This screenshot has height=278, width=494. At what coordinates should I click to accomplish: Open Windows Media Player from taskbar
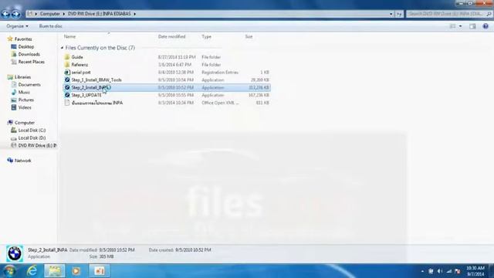(x=76, y=271)
